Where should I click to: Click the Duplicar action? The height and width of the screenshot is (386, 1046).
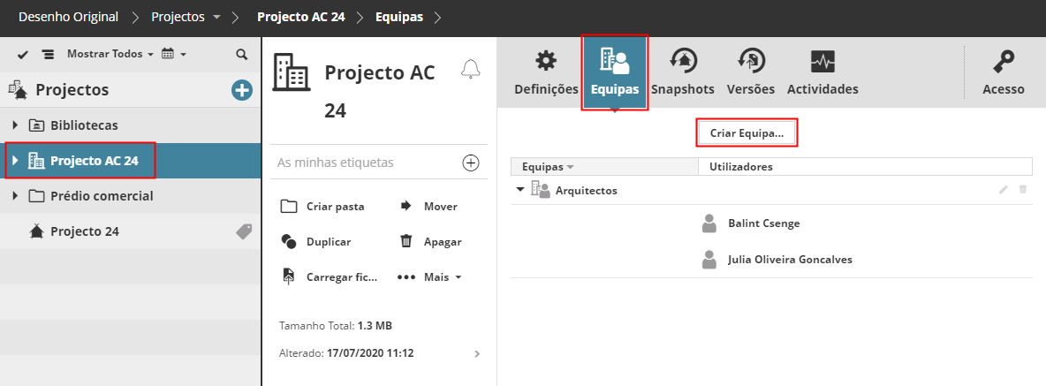(315, 241)
